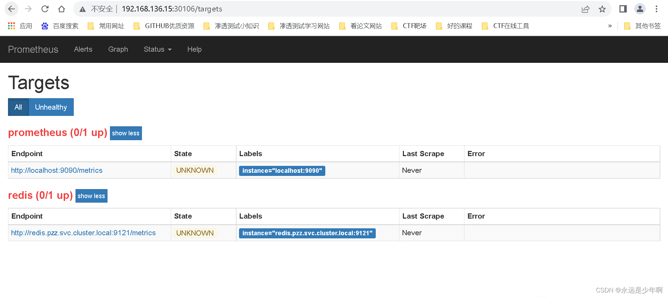Open the 渗透测试学习网站 bookmark folder
This screenshot has width=668, height=297.
[x=299, y=26]
